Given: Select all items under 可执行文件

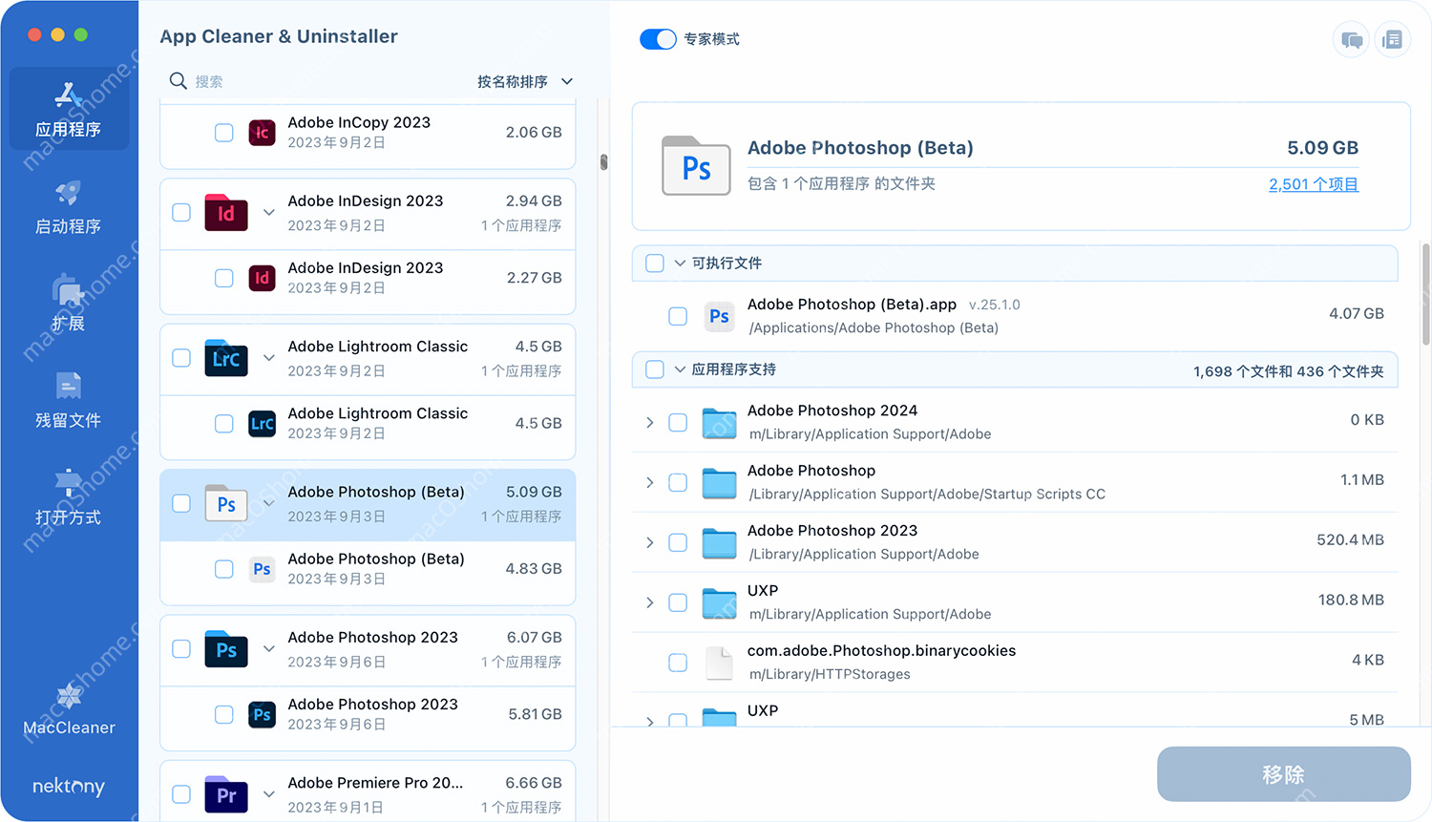Looking at the screenshot, I should (x=655, y=263).
